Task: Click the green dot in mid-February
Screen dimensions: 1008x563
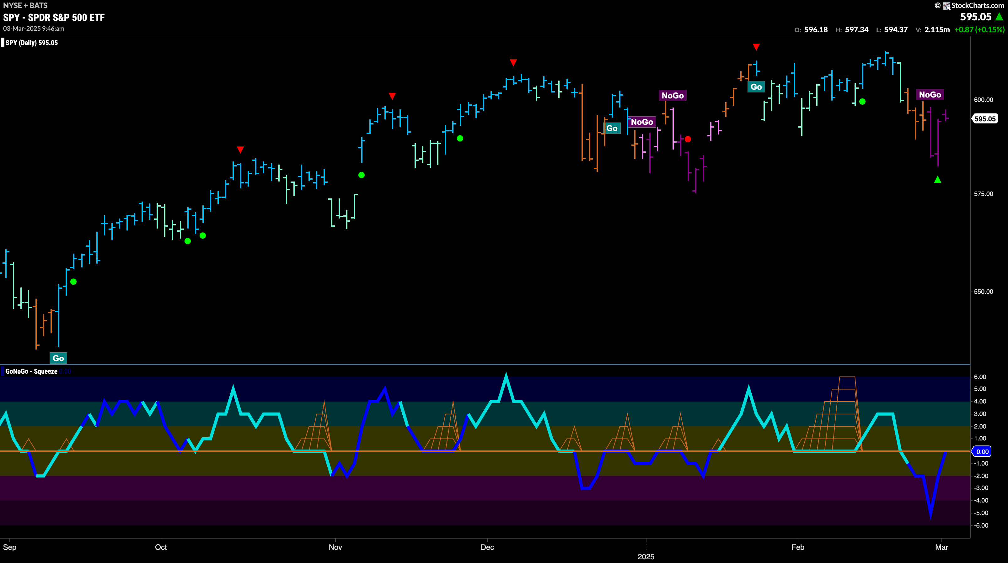Action: coord(862,102)
